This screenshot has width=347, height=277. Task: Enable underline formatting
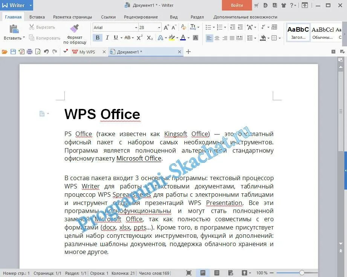(x=115, y=38)
